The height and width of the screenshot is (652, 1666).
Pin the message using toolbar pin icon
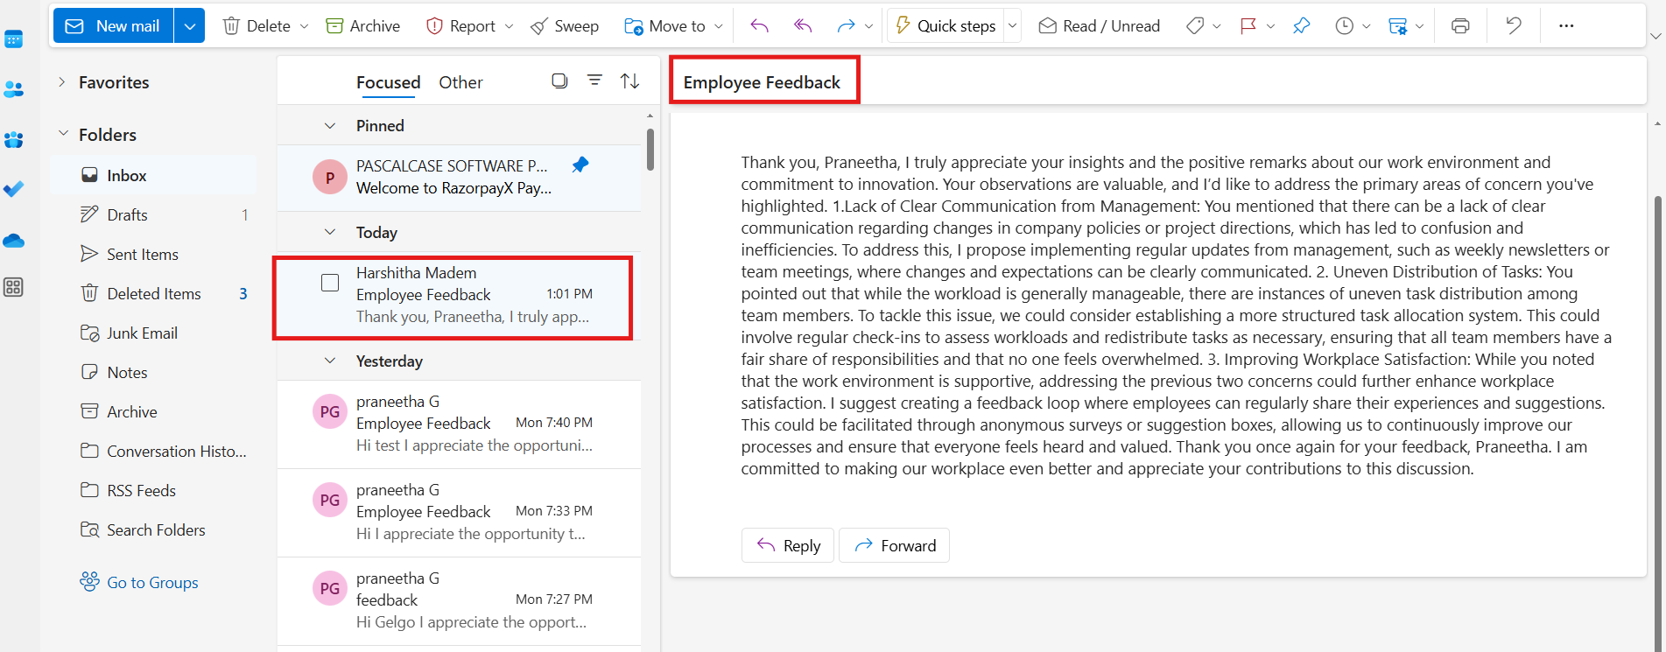coord(1301,26)
